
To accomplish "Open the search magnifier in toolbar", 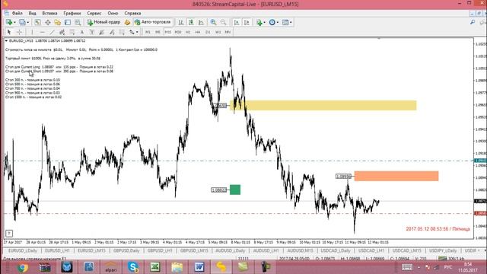I will [473, 22].
